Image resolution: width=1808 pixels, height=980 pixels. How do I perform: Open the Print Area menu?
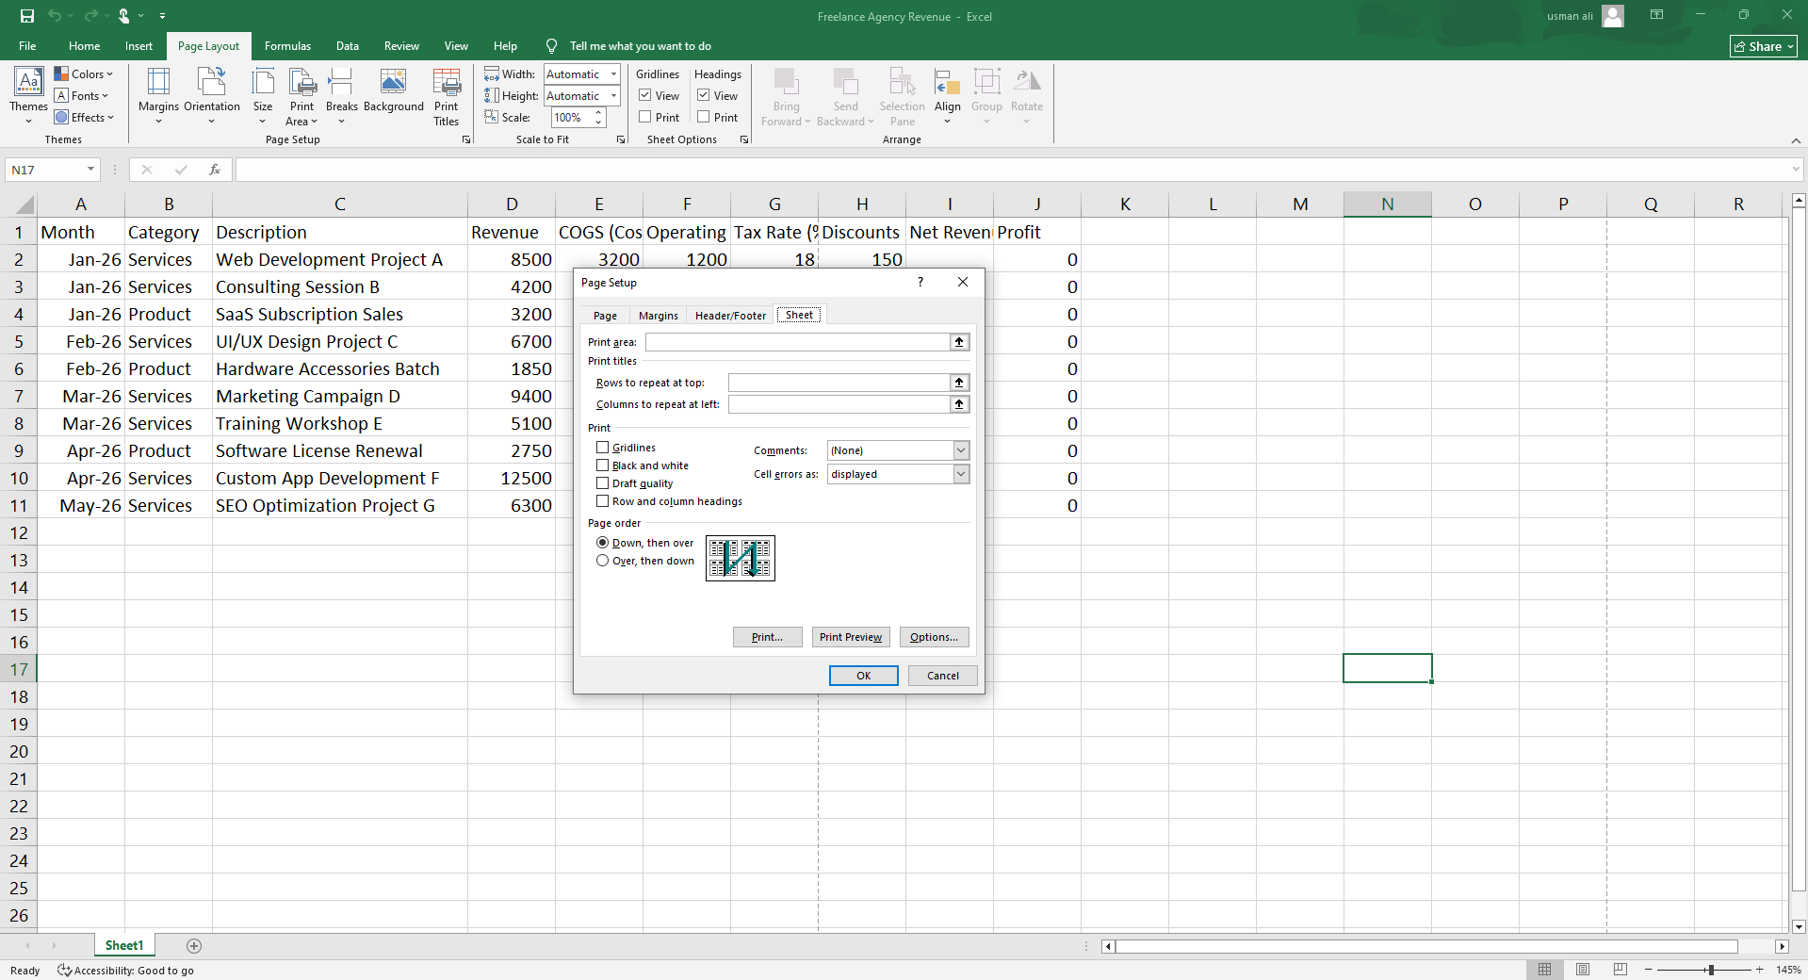coord(302,96)
